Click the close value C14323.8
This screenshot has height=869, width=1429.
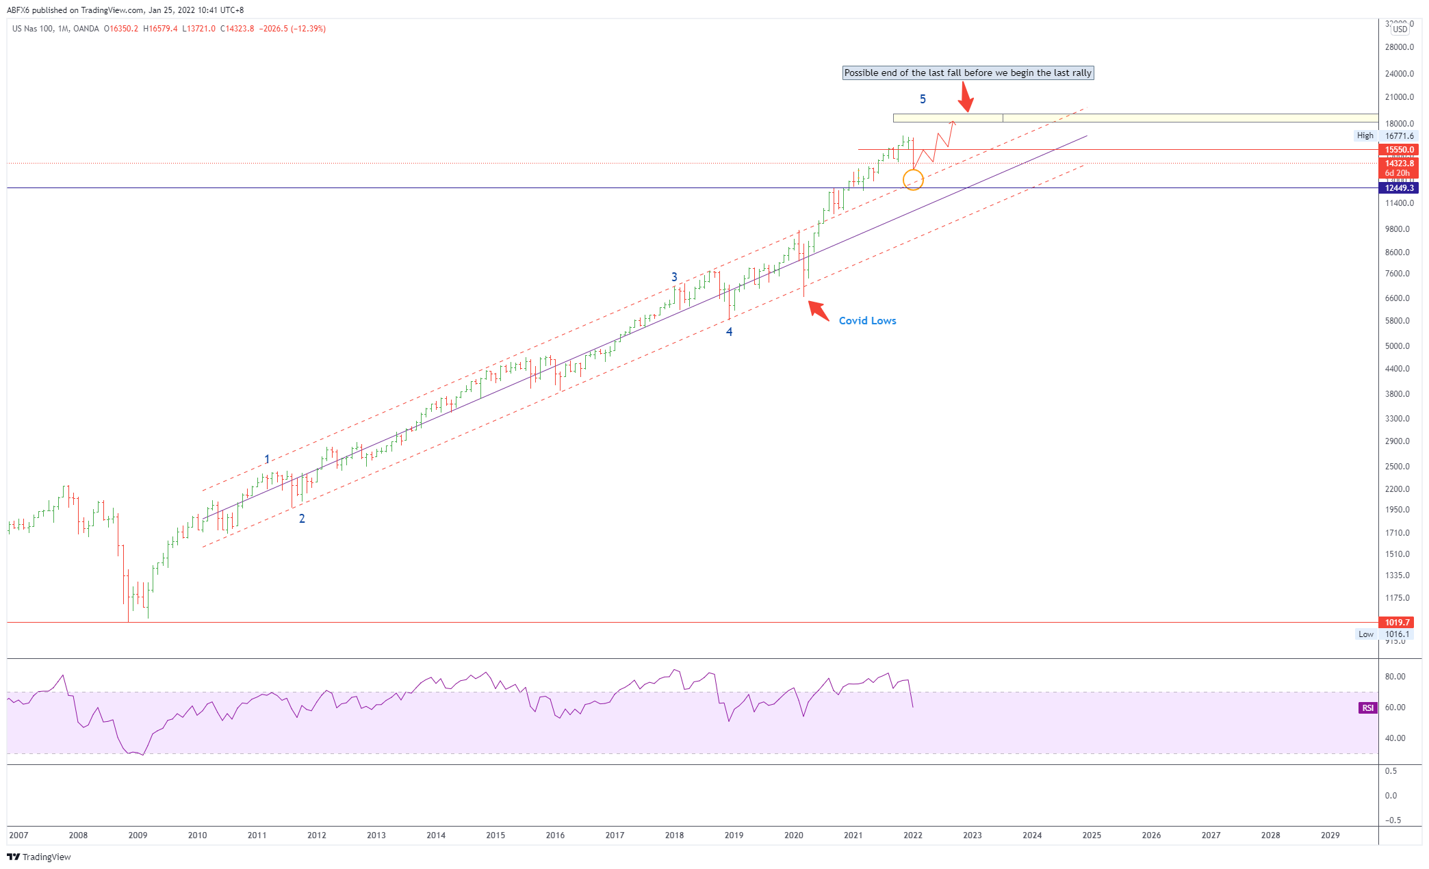(x=237, y=29)
